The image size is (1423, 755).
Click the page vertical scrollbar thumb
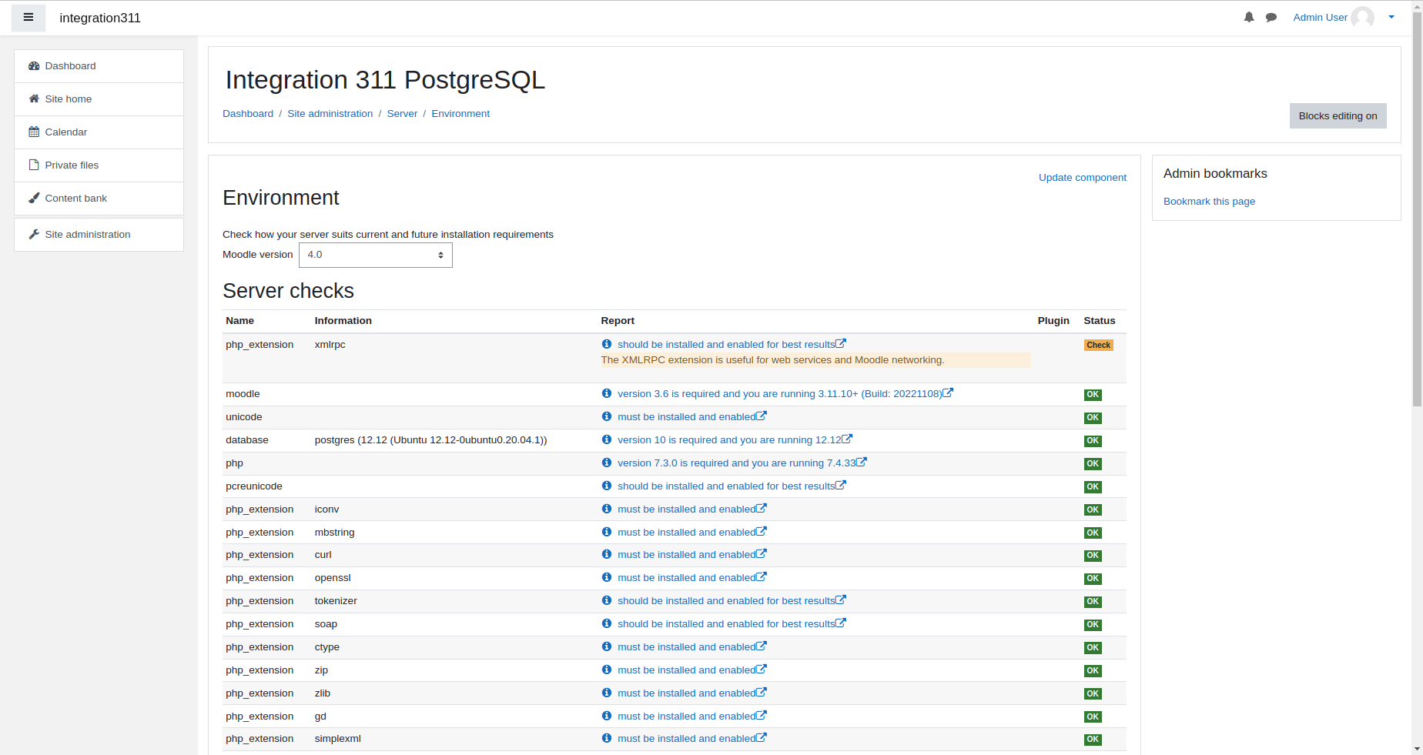coord(1417,208)
